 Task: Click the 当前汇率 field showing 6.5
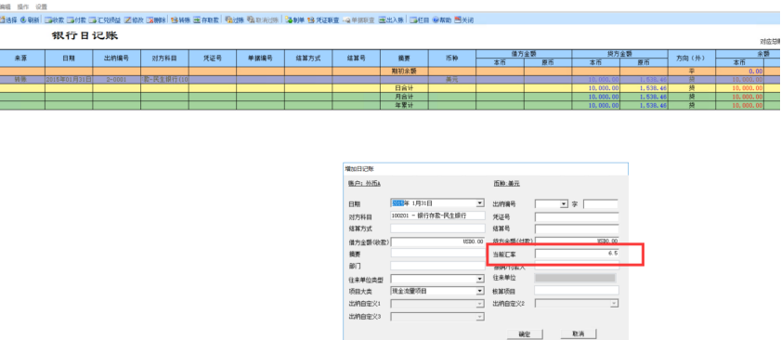click(577, 254)
